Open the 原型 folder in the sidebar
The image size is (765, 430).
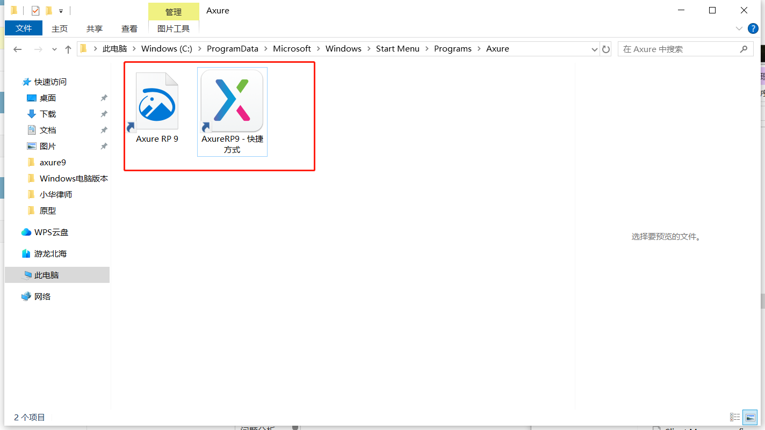[48, 210]
